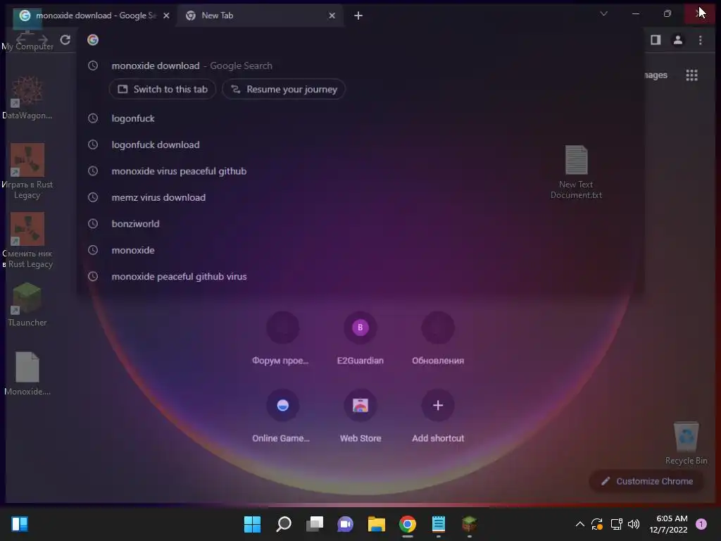
Task: Click the sync update tray icon
Action: (x=597, y=524)
